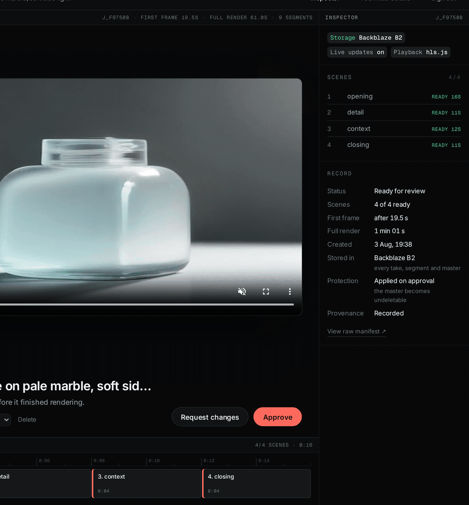The height and width of the screenshot is (505, 469).
Task: Click the FIRST FRAME 19.5S label
Action: (169, 17)
